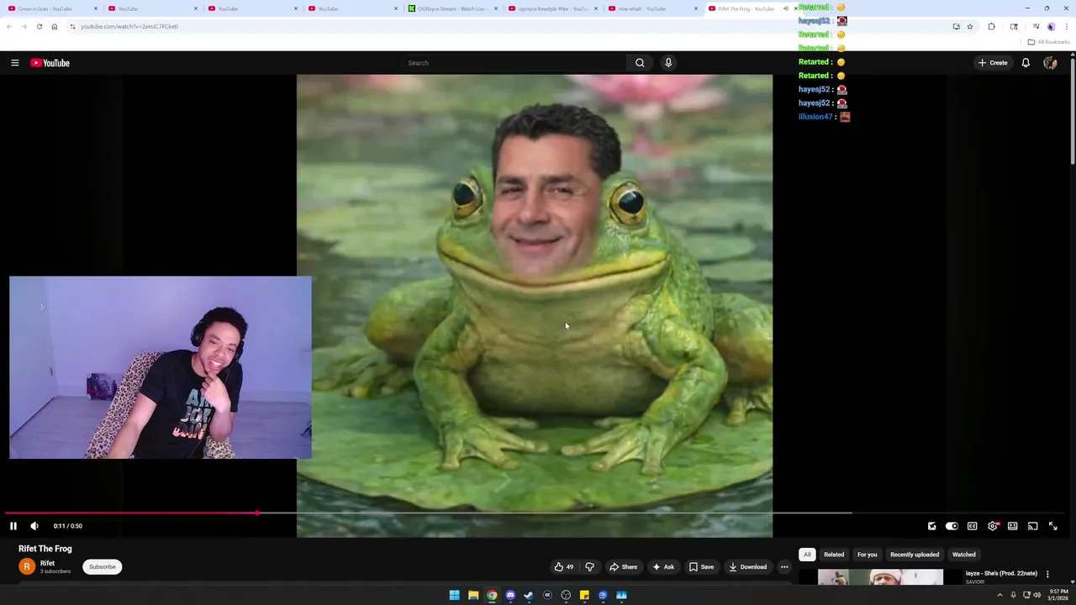Open Discord in the taskbar
1076x605 pixels.
point(510,595)
